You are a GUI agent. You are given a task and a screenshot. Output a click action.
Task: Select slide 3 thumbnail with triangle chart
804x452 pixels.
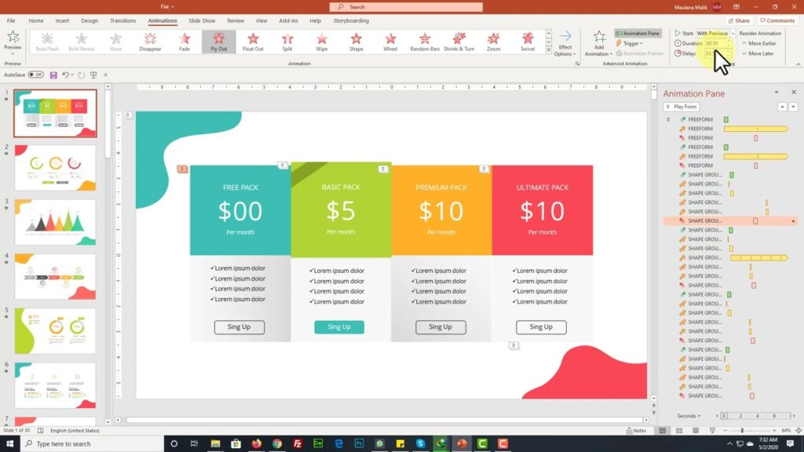tap(56, 222)
